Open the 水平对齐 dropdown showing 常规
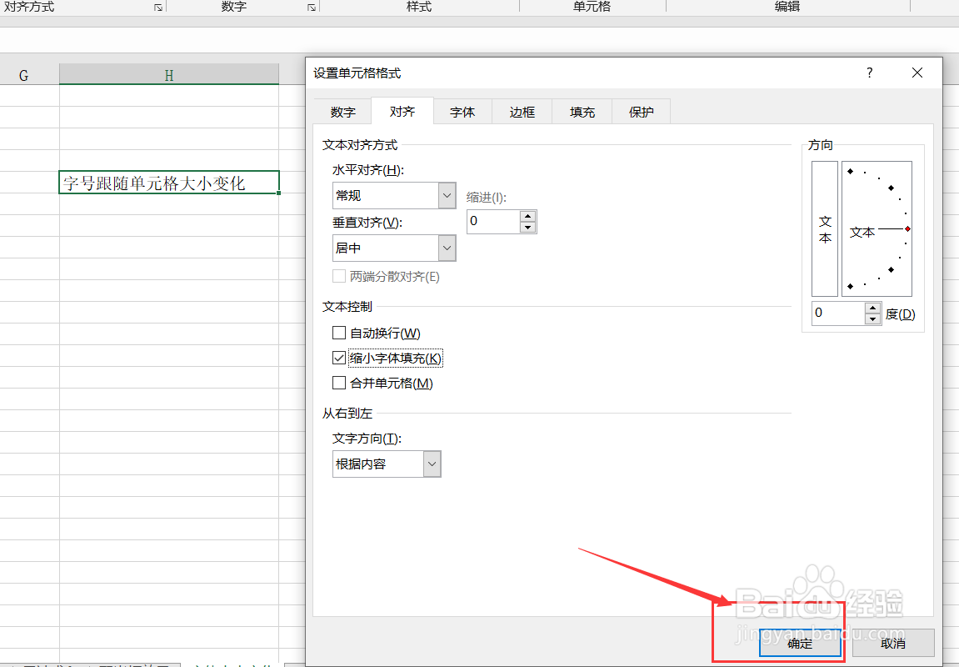The image size is (959, 667). click(447, 195)
